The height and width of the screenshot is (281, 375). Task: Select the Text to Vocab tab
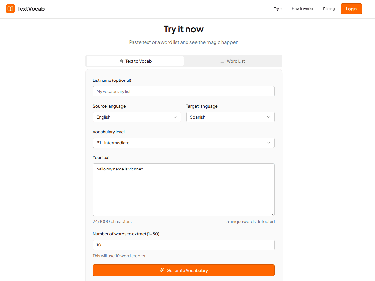135,61
